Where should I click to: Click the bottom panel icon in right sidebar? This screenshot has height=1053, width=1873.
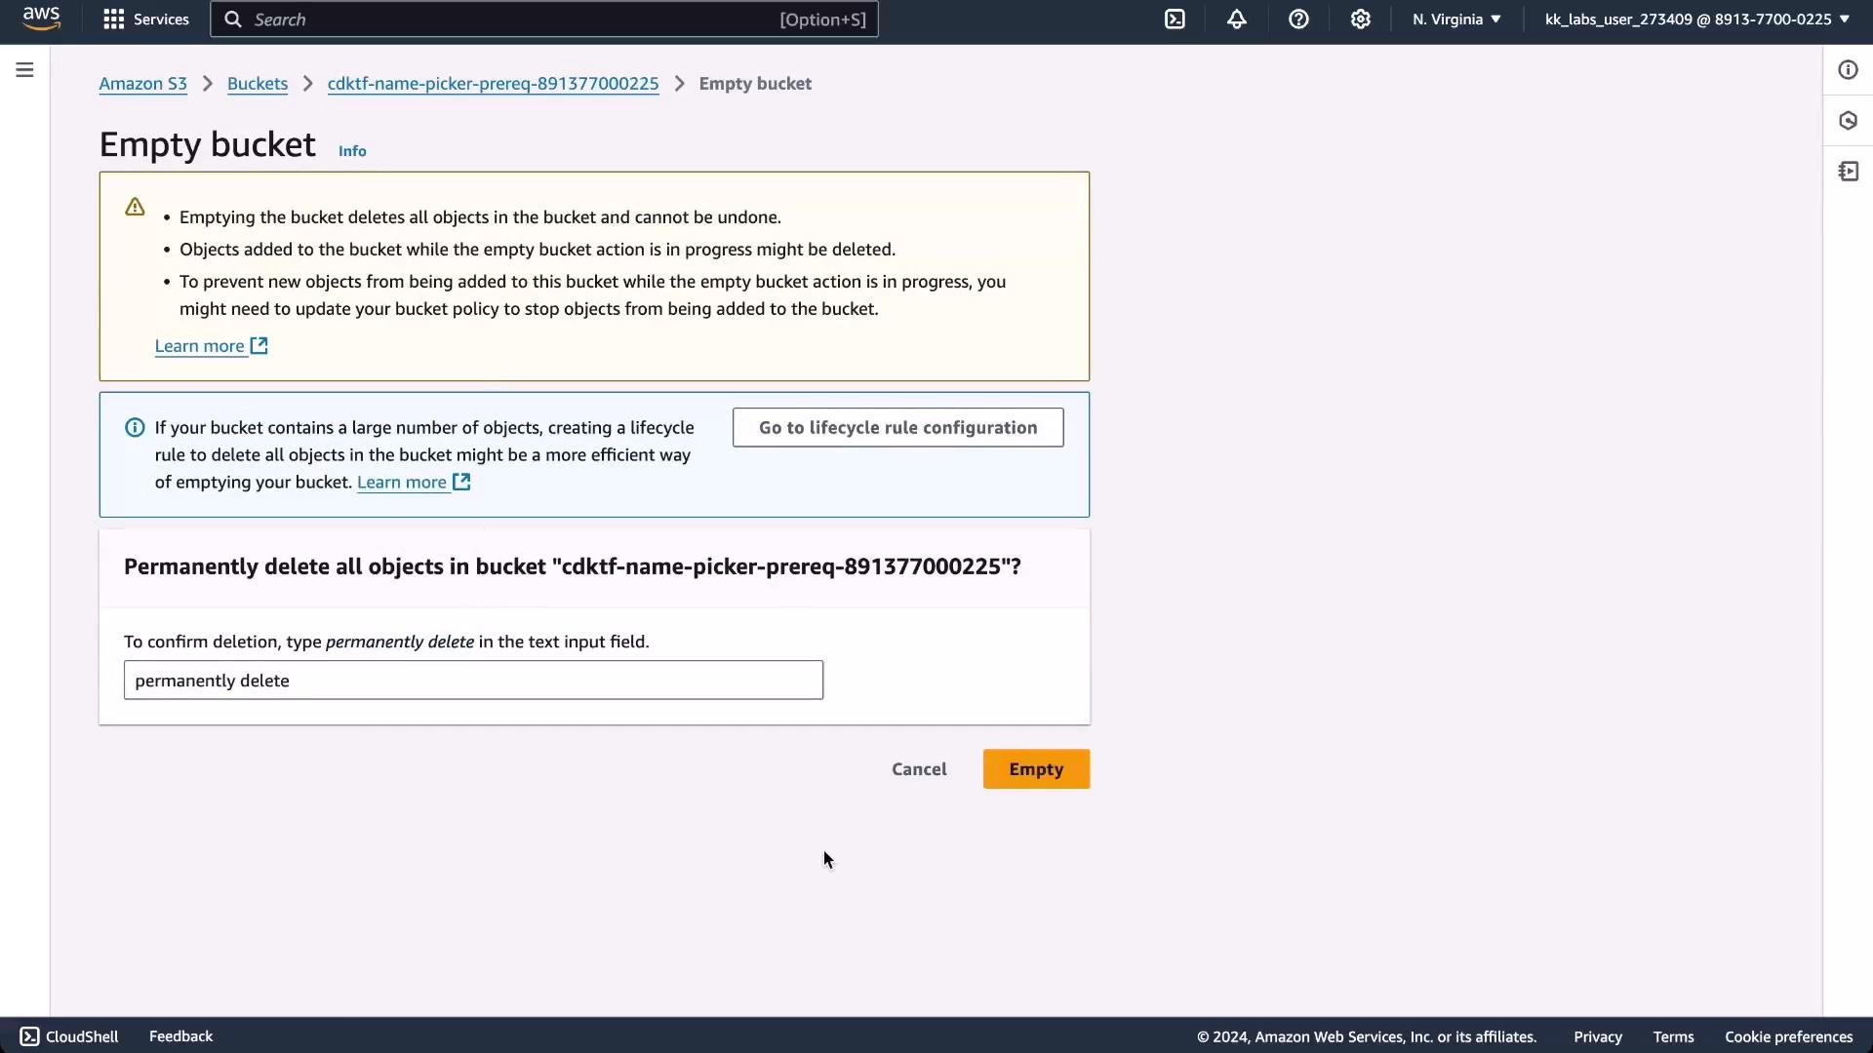pyautogui.click(x=1848, y=172)
